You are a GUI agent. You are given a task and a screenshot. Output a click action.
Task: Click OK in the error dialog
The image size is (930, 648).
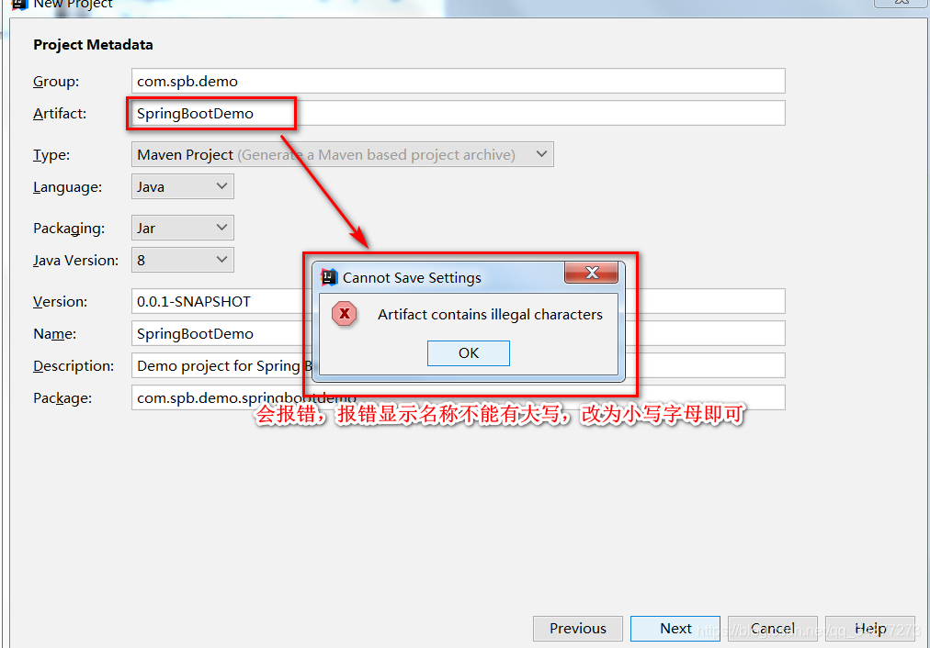(468, 353)
